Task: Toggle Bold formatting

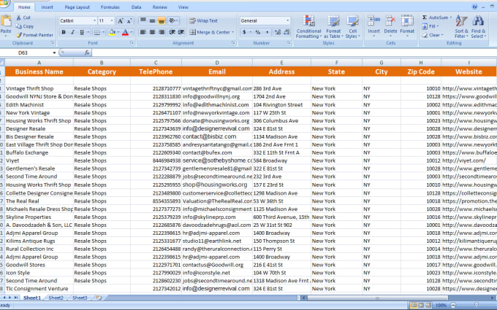Action: click(x=64, y=32)
